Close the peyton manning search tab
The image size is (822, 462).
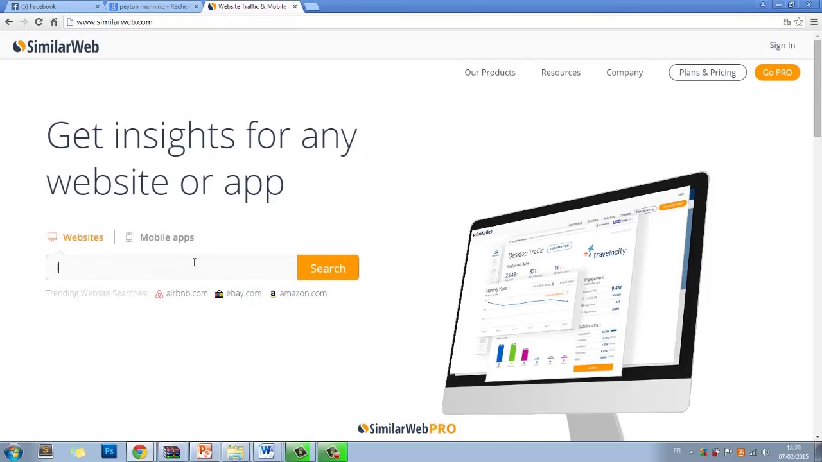tap(196, 6)
